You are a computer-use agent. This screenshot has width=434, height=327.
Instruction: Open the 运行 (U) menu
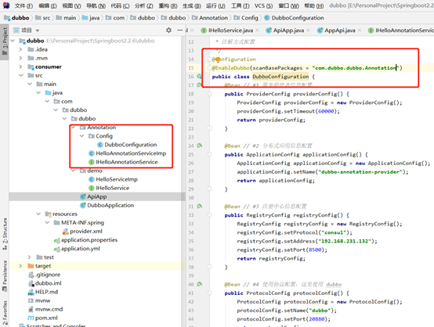(x=215, y=5)
